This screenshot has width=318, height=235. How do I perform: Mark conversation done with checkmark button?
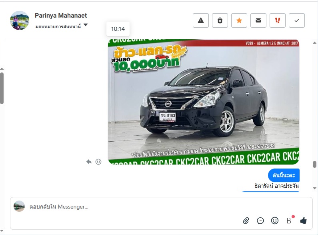297,20
